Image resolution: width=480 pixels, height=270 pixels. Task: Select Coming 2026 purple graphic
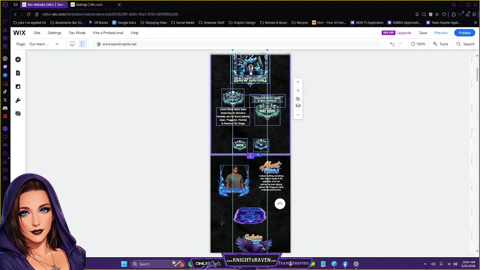pos(250,215)
